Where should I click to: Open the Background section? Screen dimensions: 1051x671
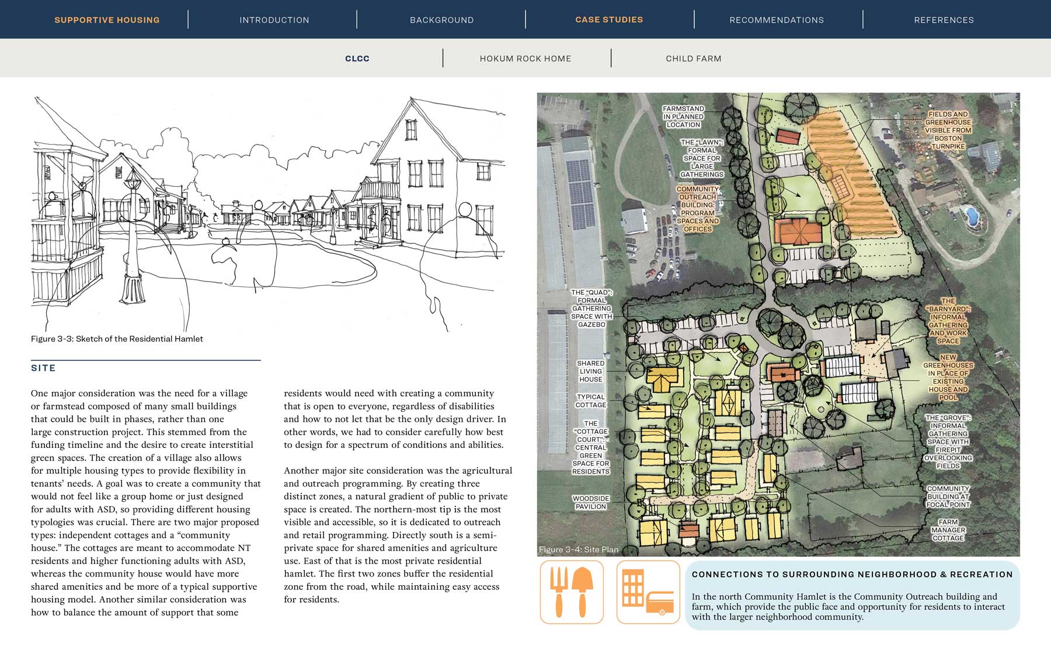[442, 19]
